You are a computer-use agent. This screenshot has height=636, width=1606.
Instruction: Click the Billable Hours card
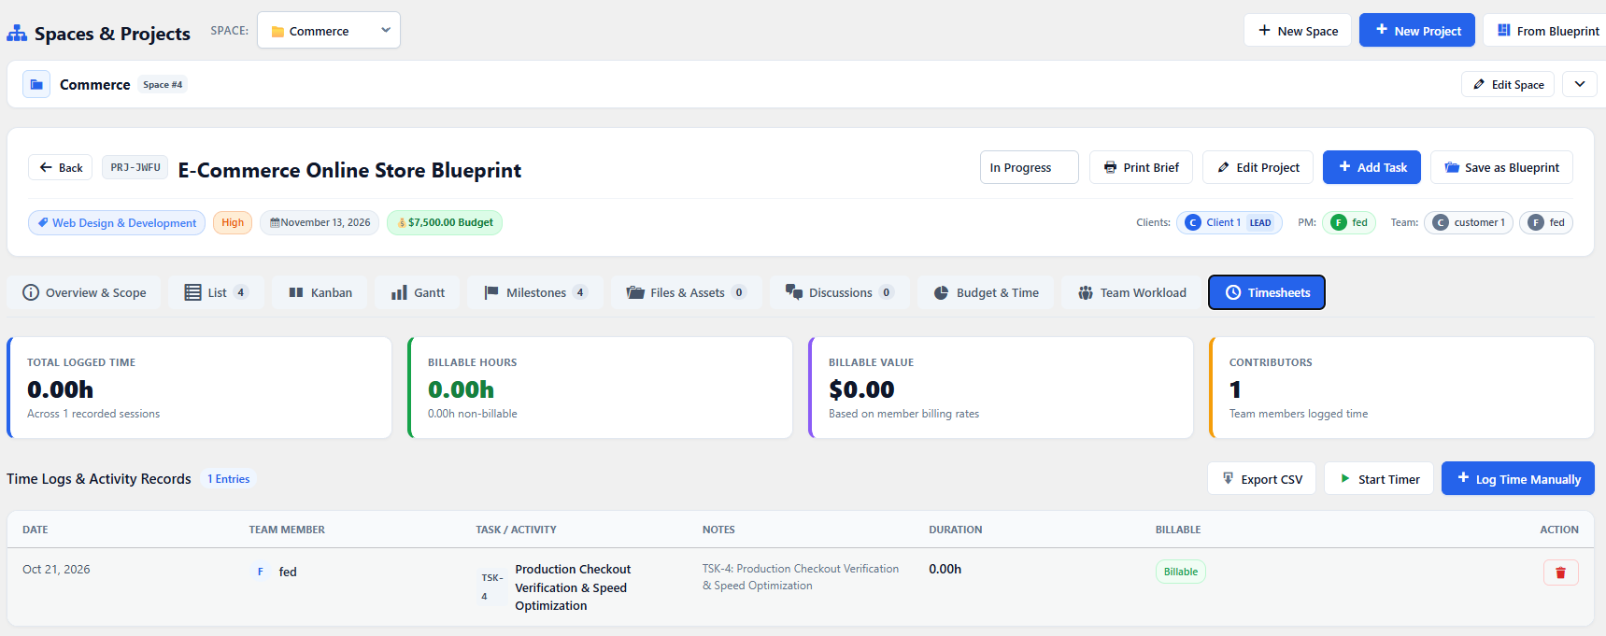click(x=600, y=388)
